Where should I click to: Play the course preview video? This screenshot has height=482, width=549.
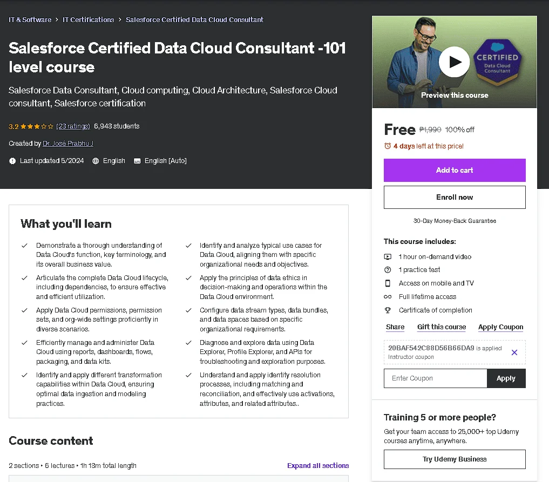454,62
